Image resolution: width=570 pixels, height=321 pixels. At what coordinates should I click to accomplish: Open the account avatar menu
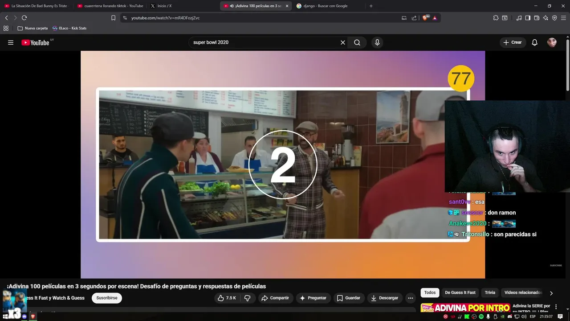click(552, 42)
